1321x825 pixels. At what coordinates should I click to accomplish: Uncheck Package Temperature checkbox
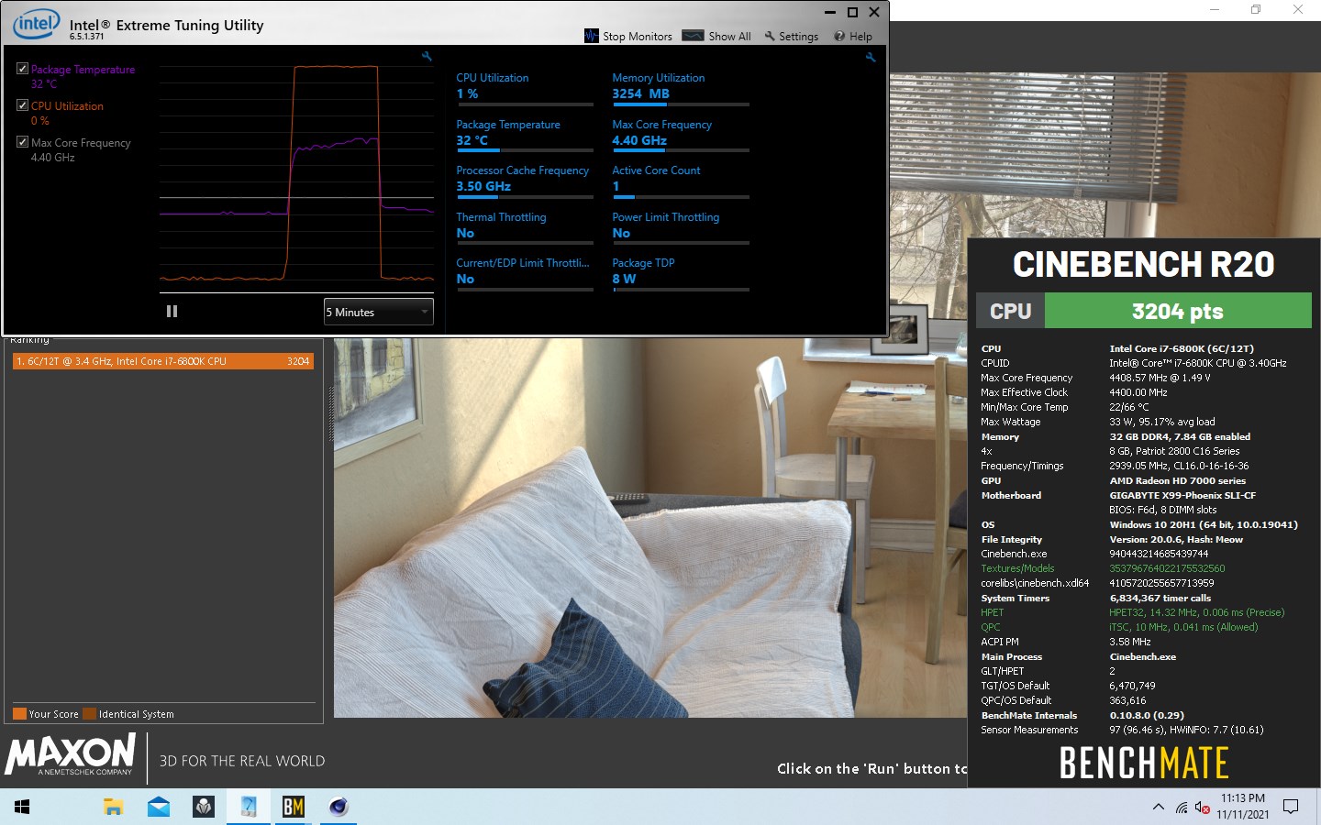click(22, 69)
